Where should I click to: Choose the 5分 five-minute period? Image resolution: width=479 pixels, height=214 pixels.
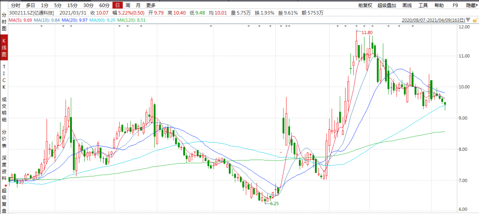pyautogui.click(x=57, y=5)
